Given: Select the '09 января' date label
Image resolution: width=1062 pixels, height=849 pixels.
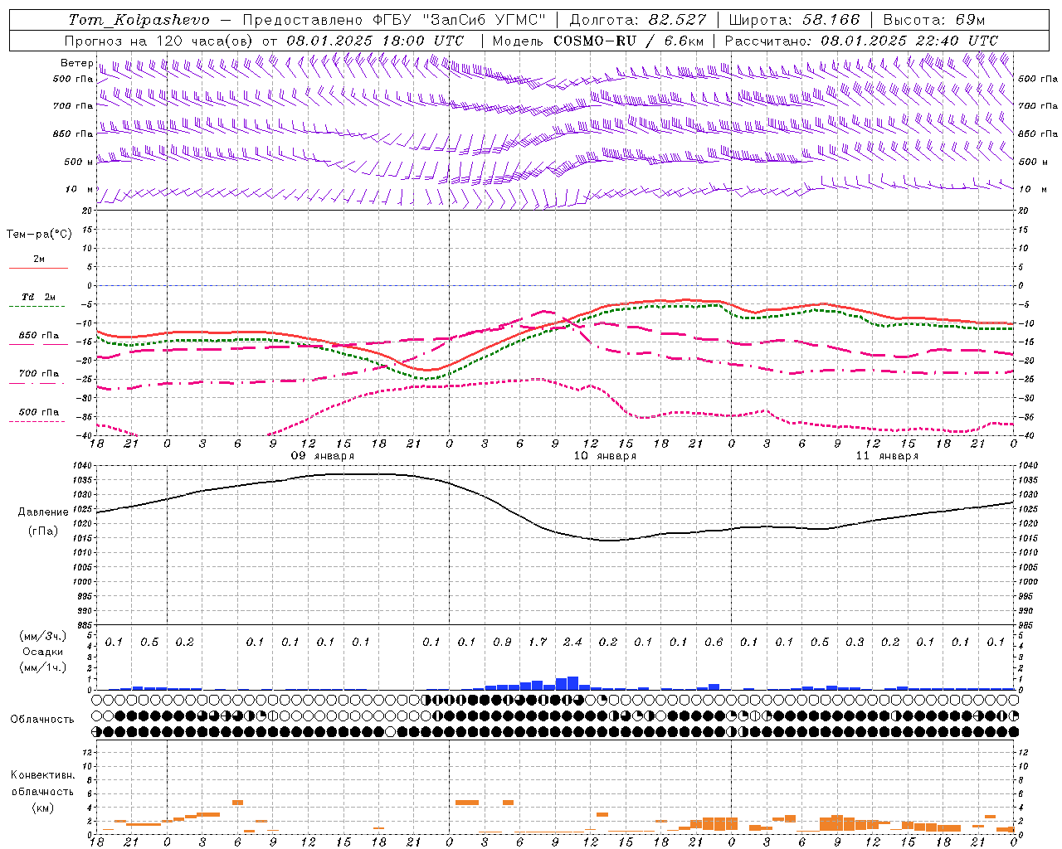Looking at the screenshot, I should 322,456.
